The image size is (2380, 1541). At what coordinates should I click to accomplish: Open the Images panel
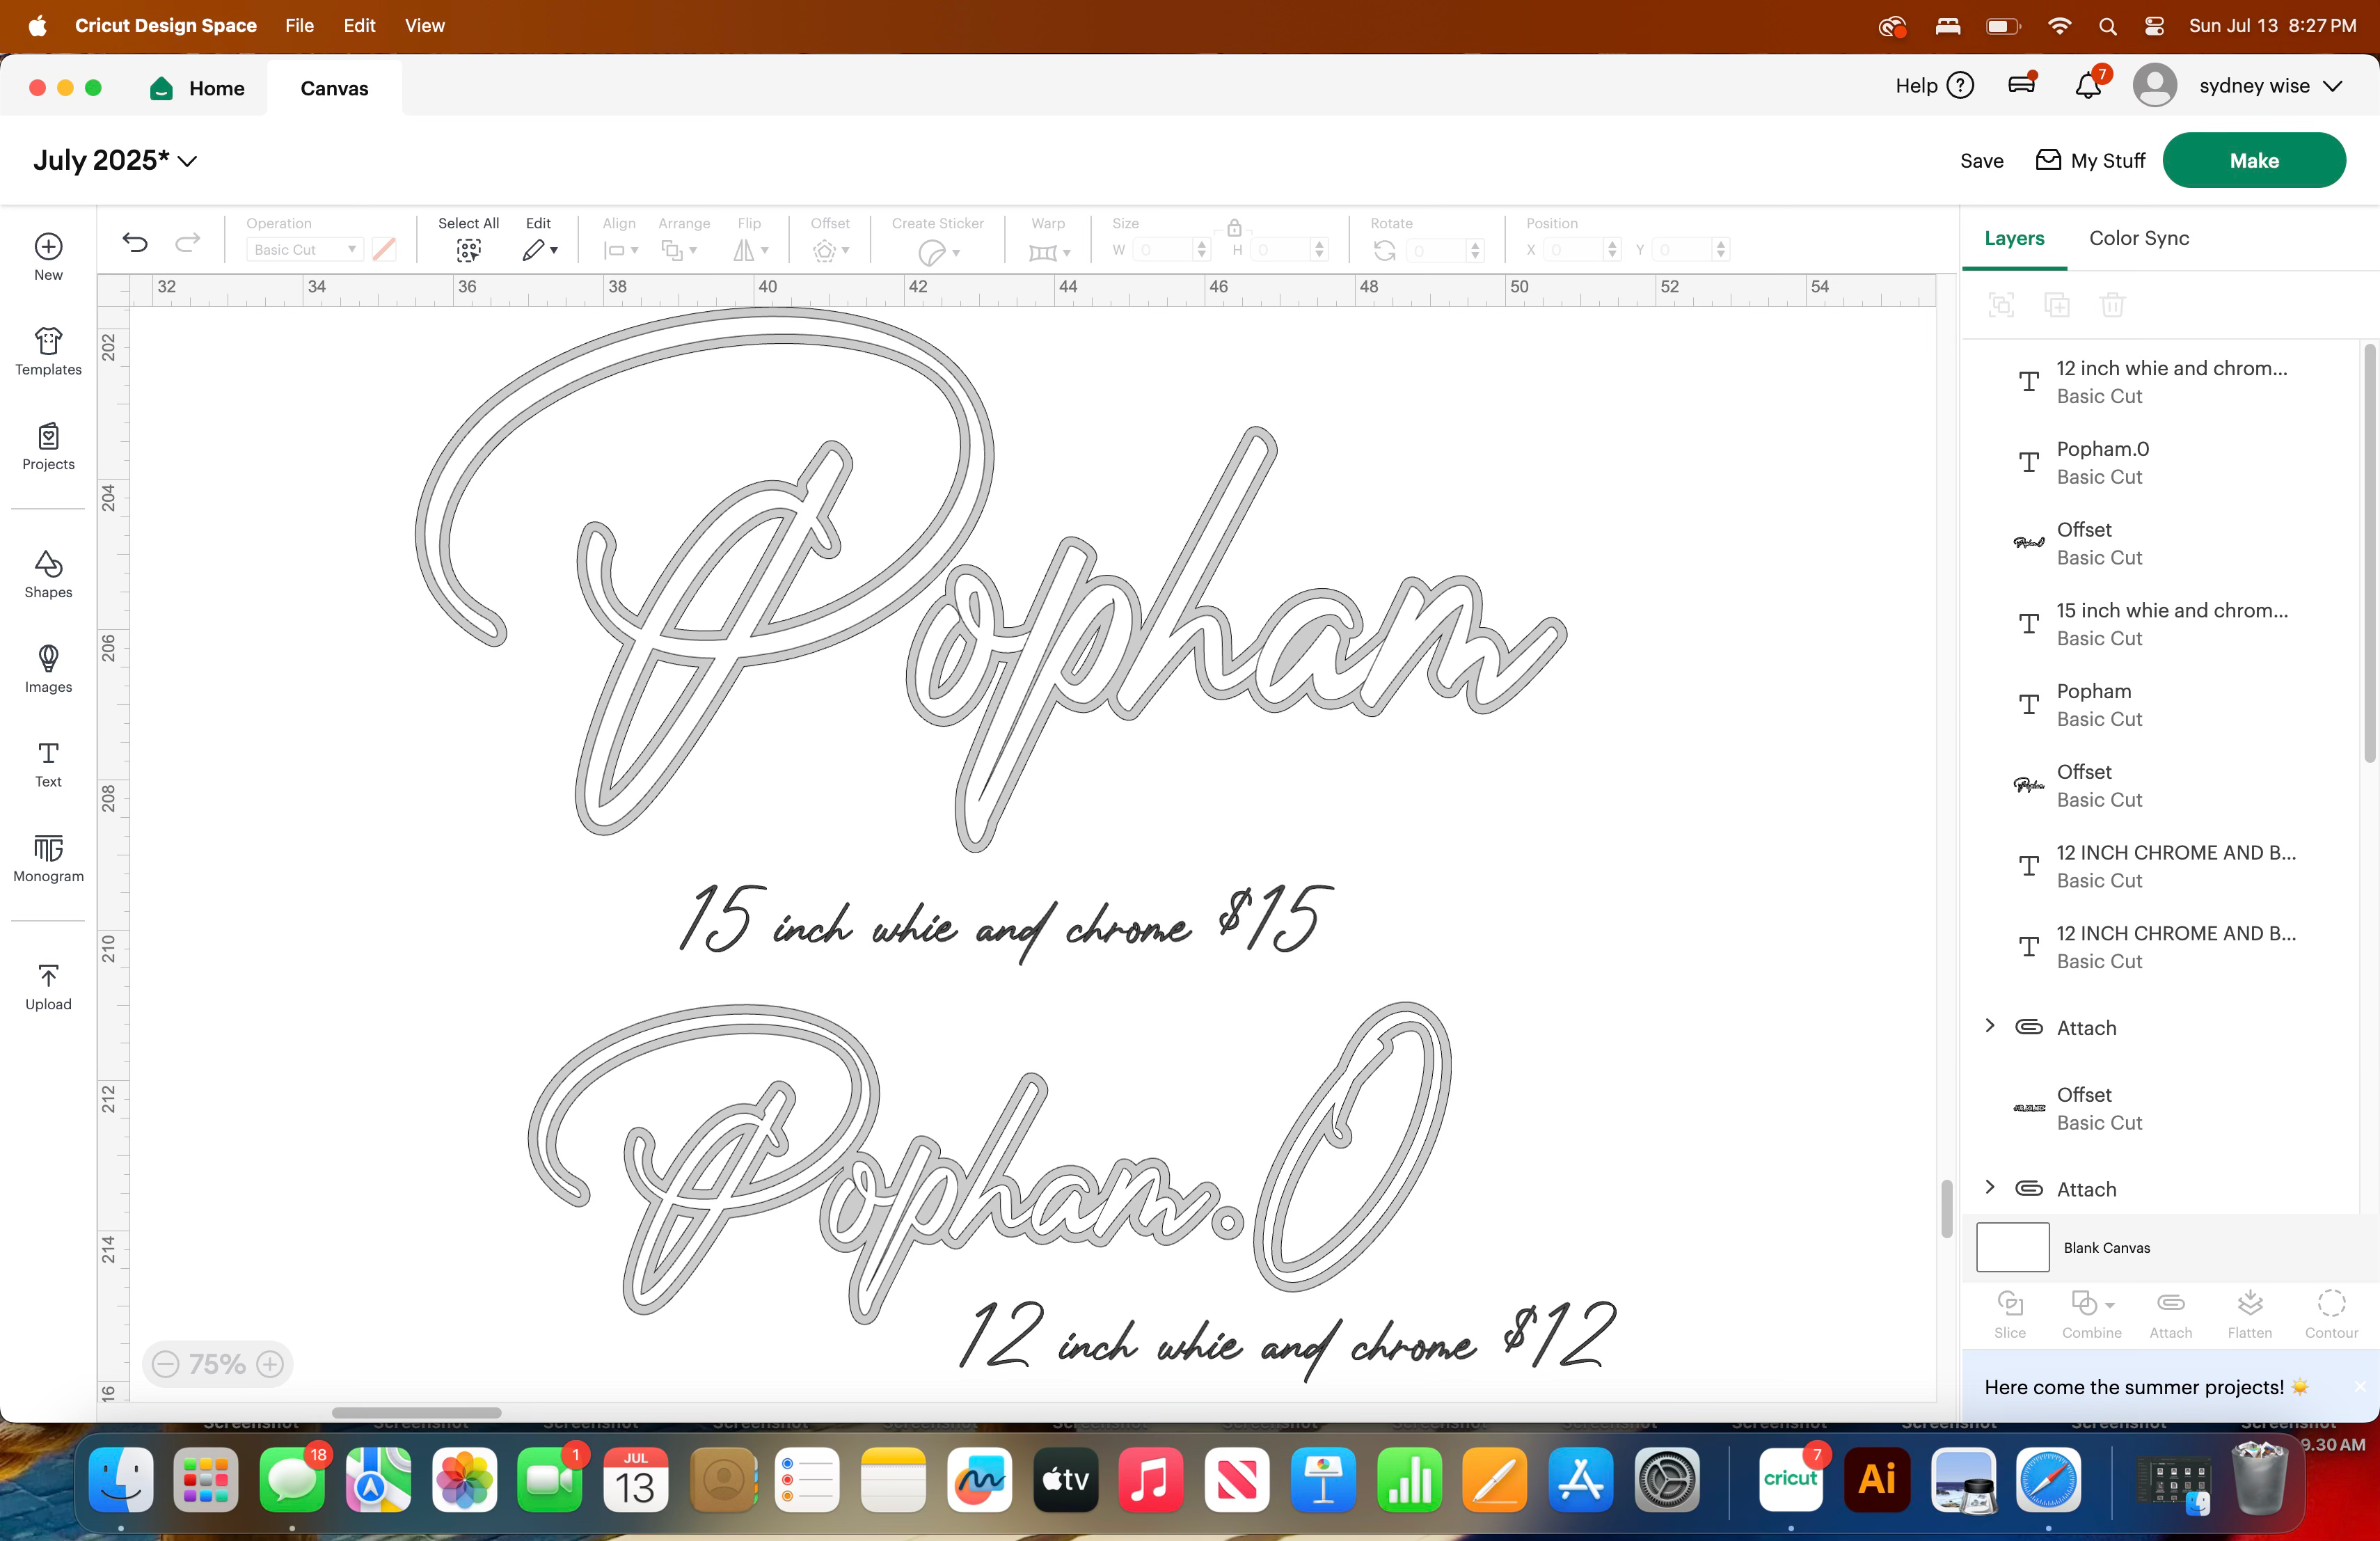[x=47, y=668]
